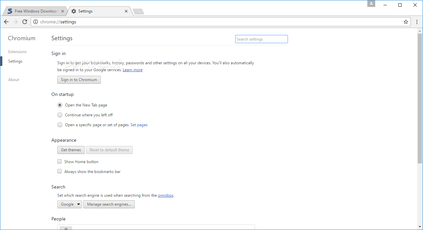
Task: Select Open the New Tab page option
Action: tap(60, 105)
